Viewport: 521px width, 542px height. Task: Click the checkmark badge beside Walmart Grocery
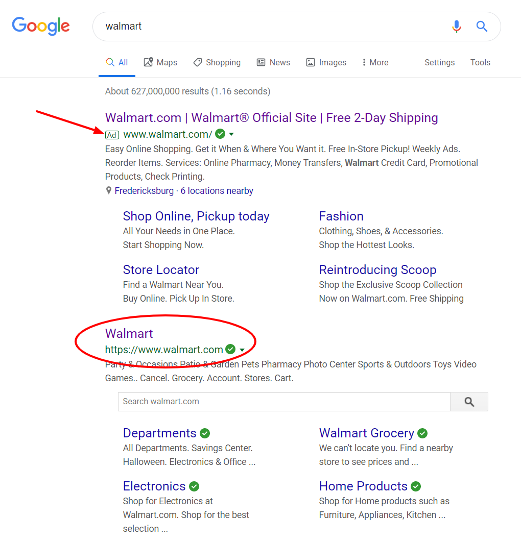coord(422,433)
